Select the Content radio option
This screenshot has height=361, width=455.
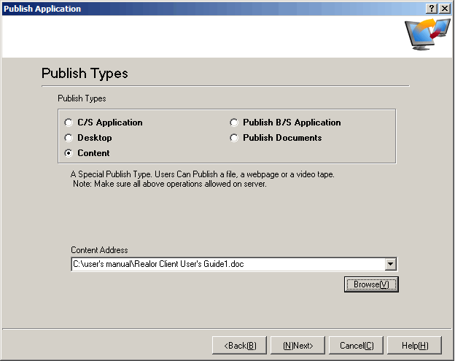(69, 153)
